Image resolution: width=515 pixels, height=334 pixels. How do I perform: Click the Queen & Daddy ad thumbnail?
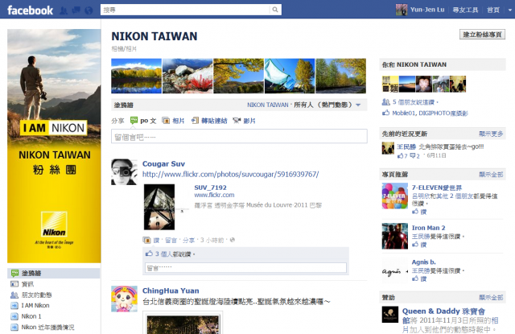(390, 315)
